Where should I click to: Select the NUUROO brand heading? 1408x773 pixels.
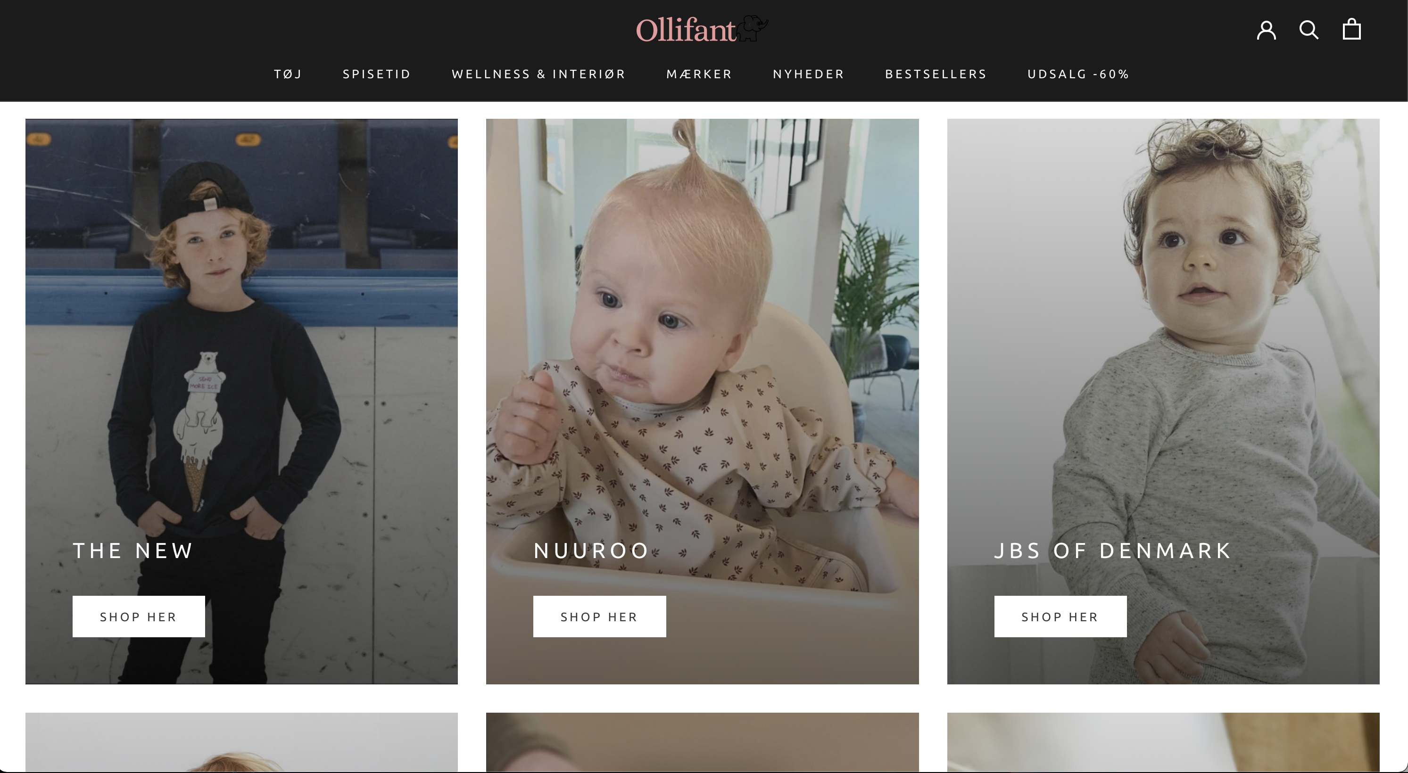pyautogui.click(x=591, y=551)
